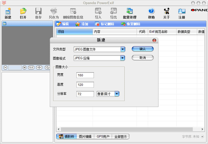Open the 像素/英寸 unit dropdown
This screenshot has height=144, width=208.
coord(117,94)
